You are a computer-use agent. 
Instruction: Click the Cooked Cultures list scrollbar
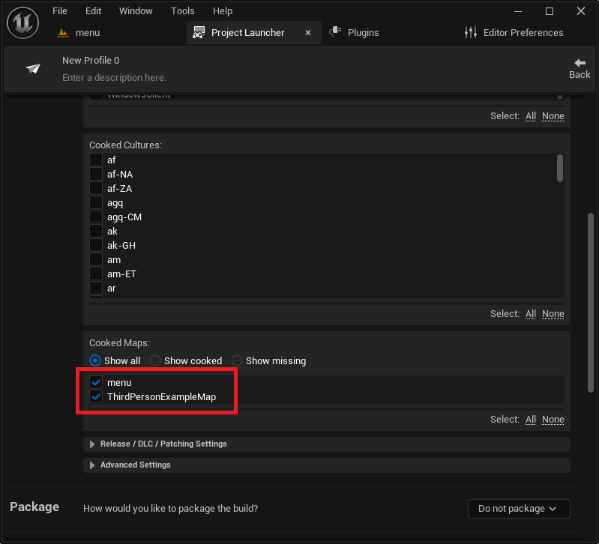coord(560,169)
